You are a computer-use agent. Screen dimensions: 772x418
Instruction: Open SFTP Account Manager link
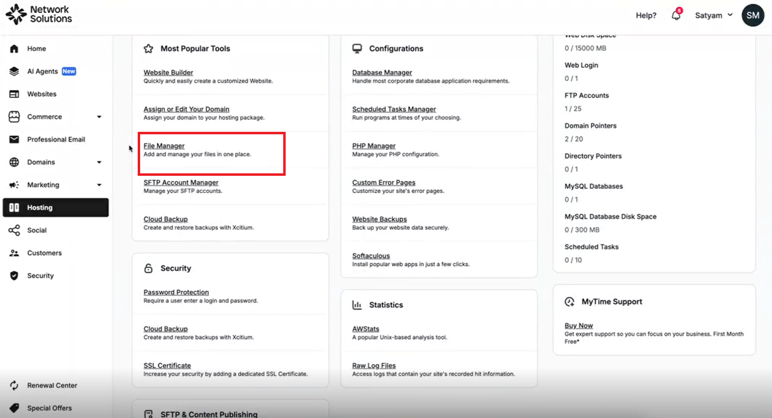pyautogui.click(x=181, y=182)
